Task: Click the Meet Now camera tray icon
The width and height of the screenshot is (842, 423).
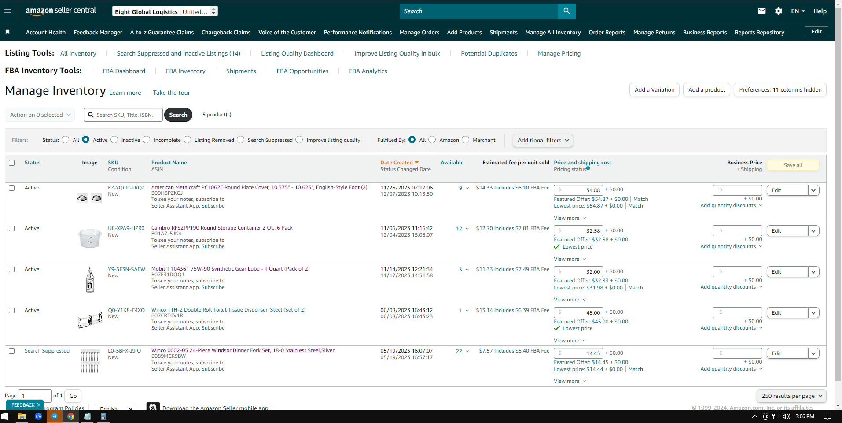Action: pyautogui.click(x=765, y=416)
